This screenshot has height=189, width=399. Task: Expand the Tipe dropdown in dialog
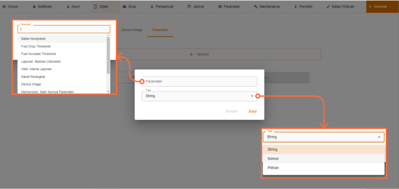252,96
